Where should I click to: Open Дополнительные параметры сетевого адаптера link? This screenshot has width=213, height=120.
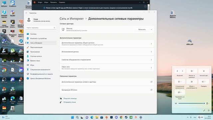[107, 82]
